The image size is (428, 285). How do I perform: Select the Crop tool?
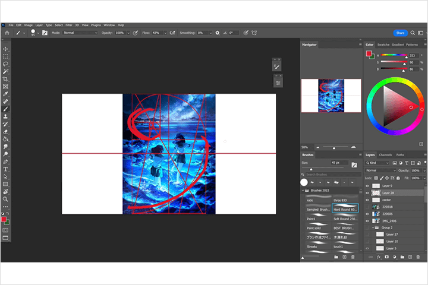coord(5,79)
